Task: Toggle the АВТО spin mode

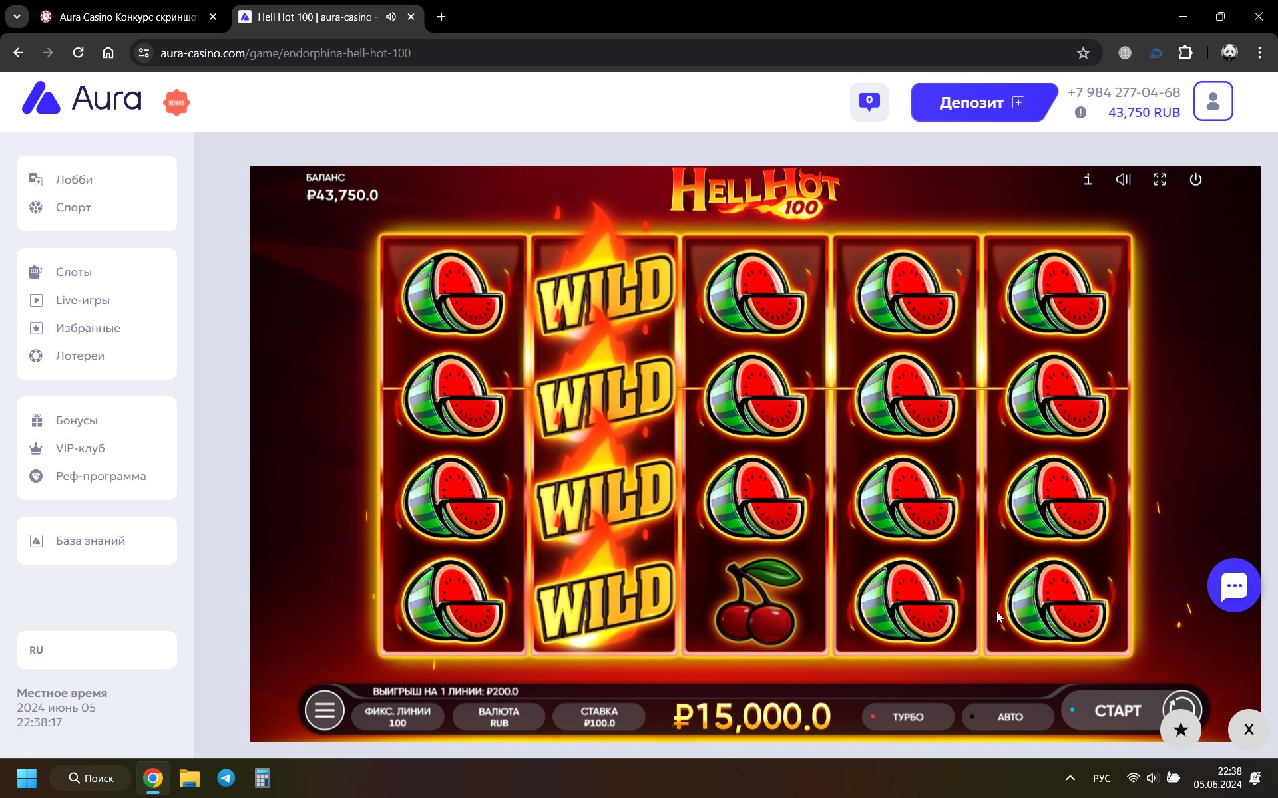Action: pyautogui.click(x=1008, y=717)
